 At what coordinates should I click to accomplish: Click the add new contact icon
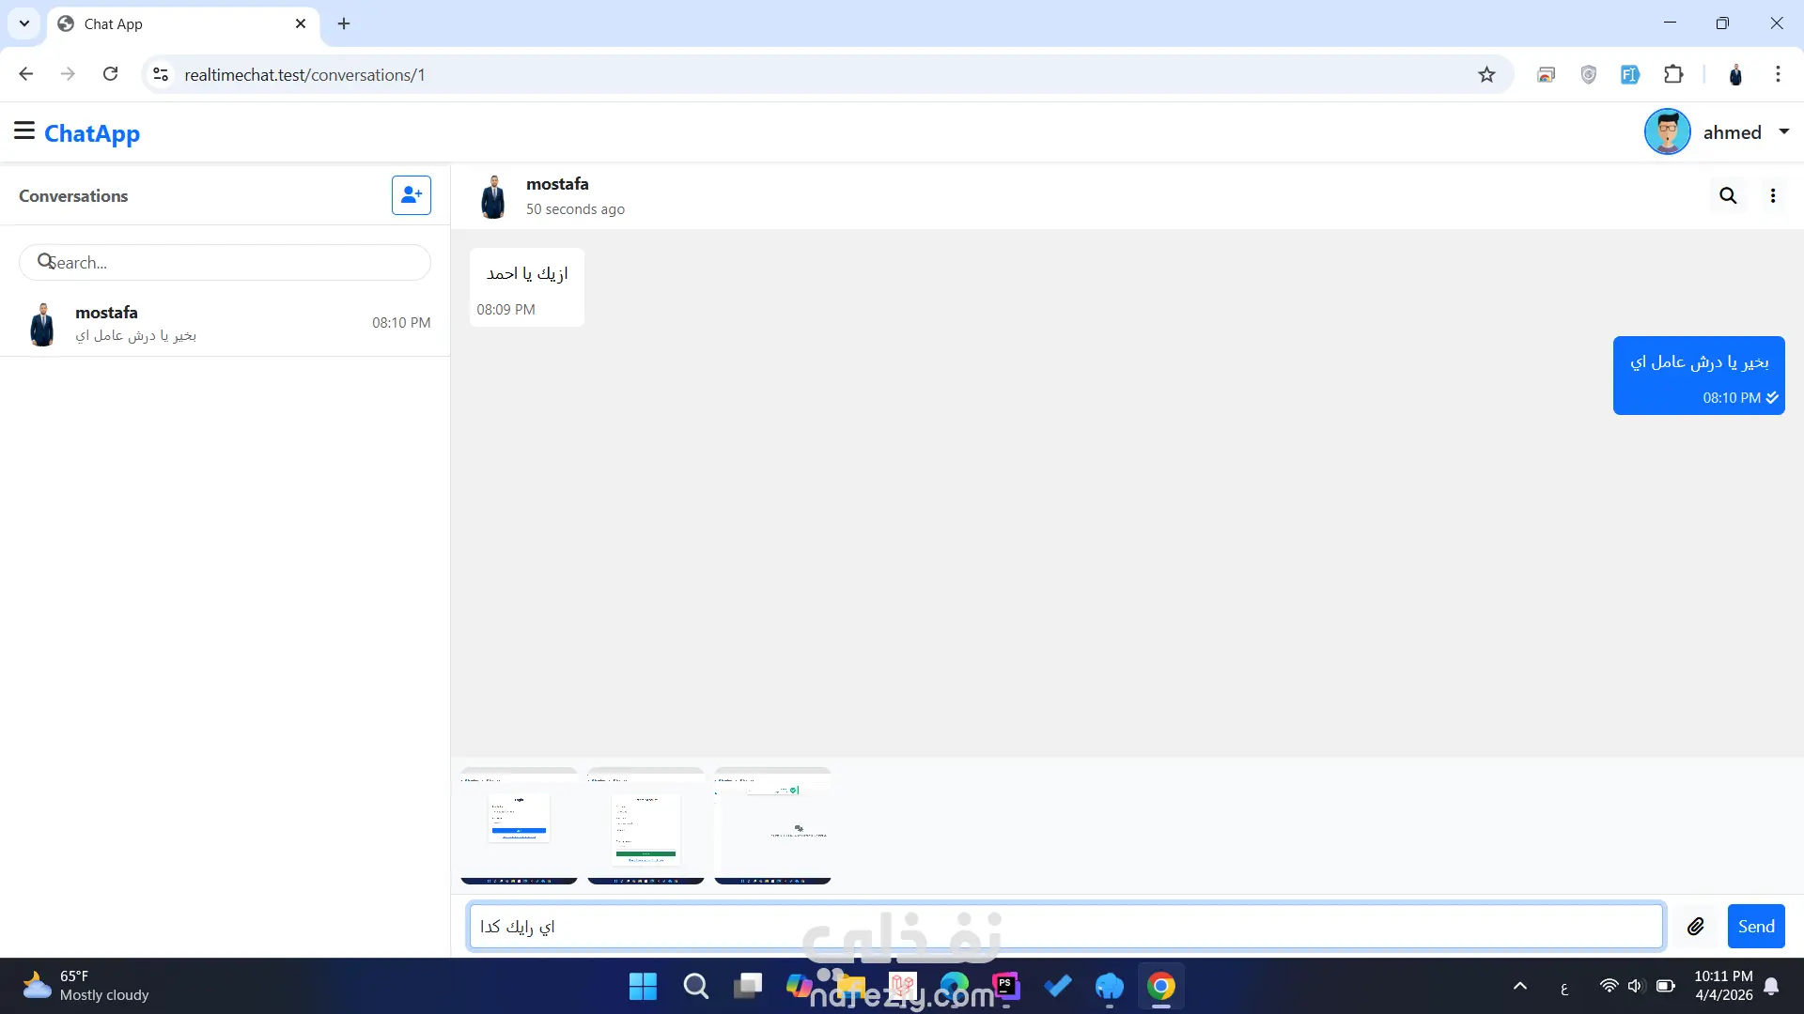[411, 195]
